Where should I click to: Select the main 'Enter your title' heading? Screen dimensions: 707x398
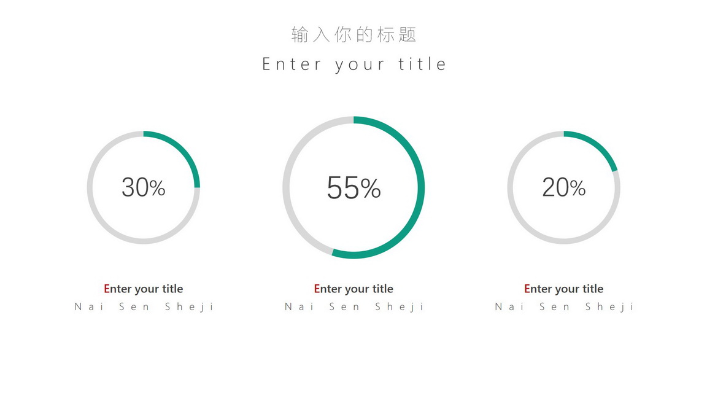pos(354,64)
